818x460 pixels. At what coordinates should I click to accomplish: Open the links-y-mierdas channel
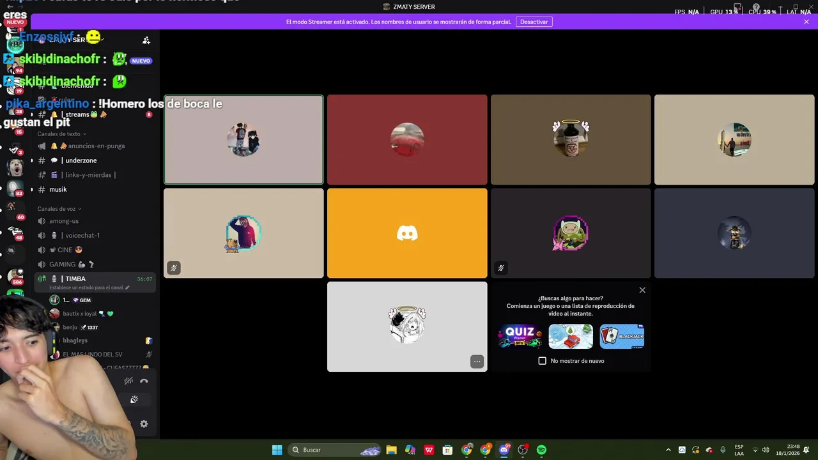(x=95, y=175)
